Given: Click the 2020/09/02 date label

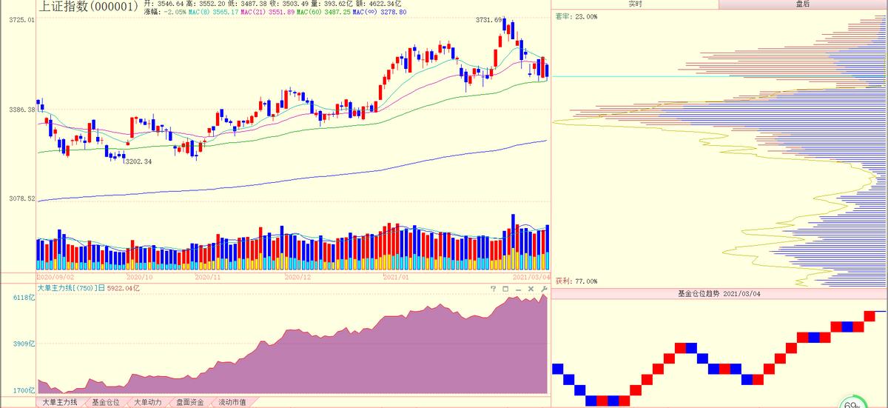Looking at the screenshot, I should (55, 276).
